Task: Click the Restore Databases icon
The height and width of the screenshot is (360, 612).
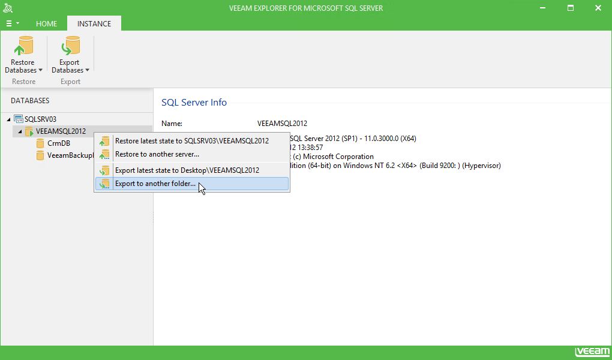Action: coord(23,46)
